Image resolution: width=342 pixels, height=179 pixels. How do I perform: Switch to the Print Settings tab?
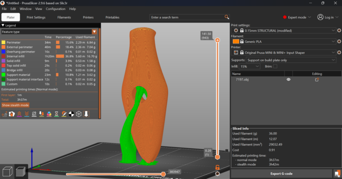[x=36, y=18]
